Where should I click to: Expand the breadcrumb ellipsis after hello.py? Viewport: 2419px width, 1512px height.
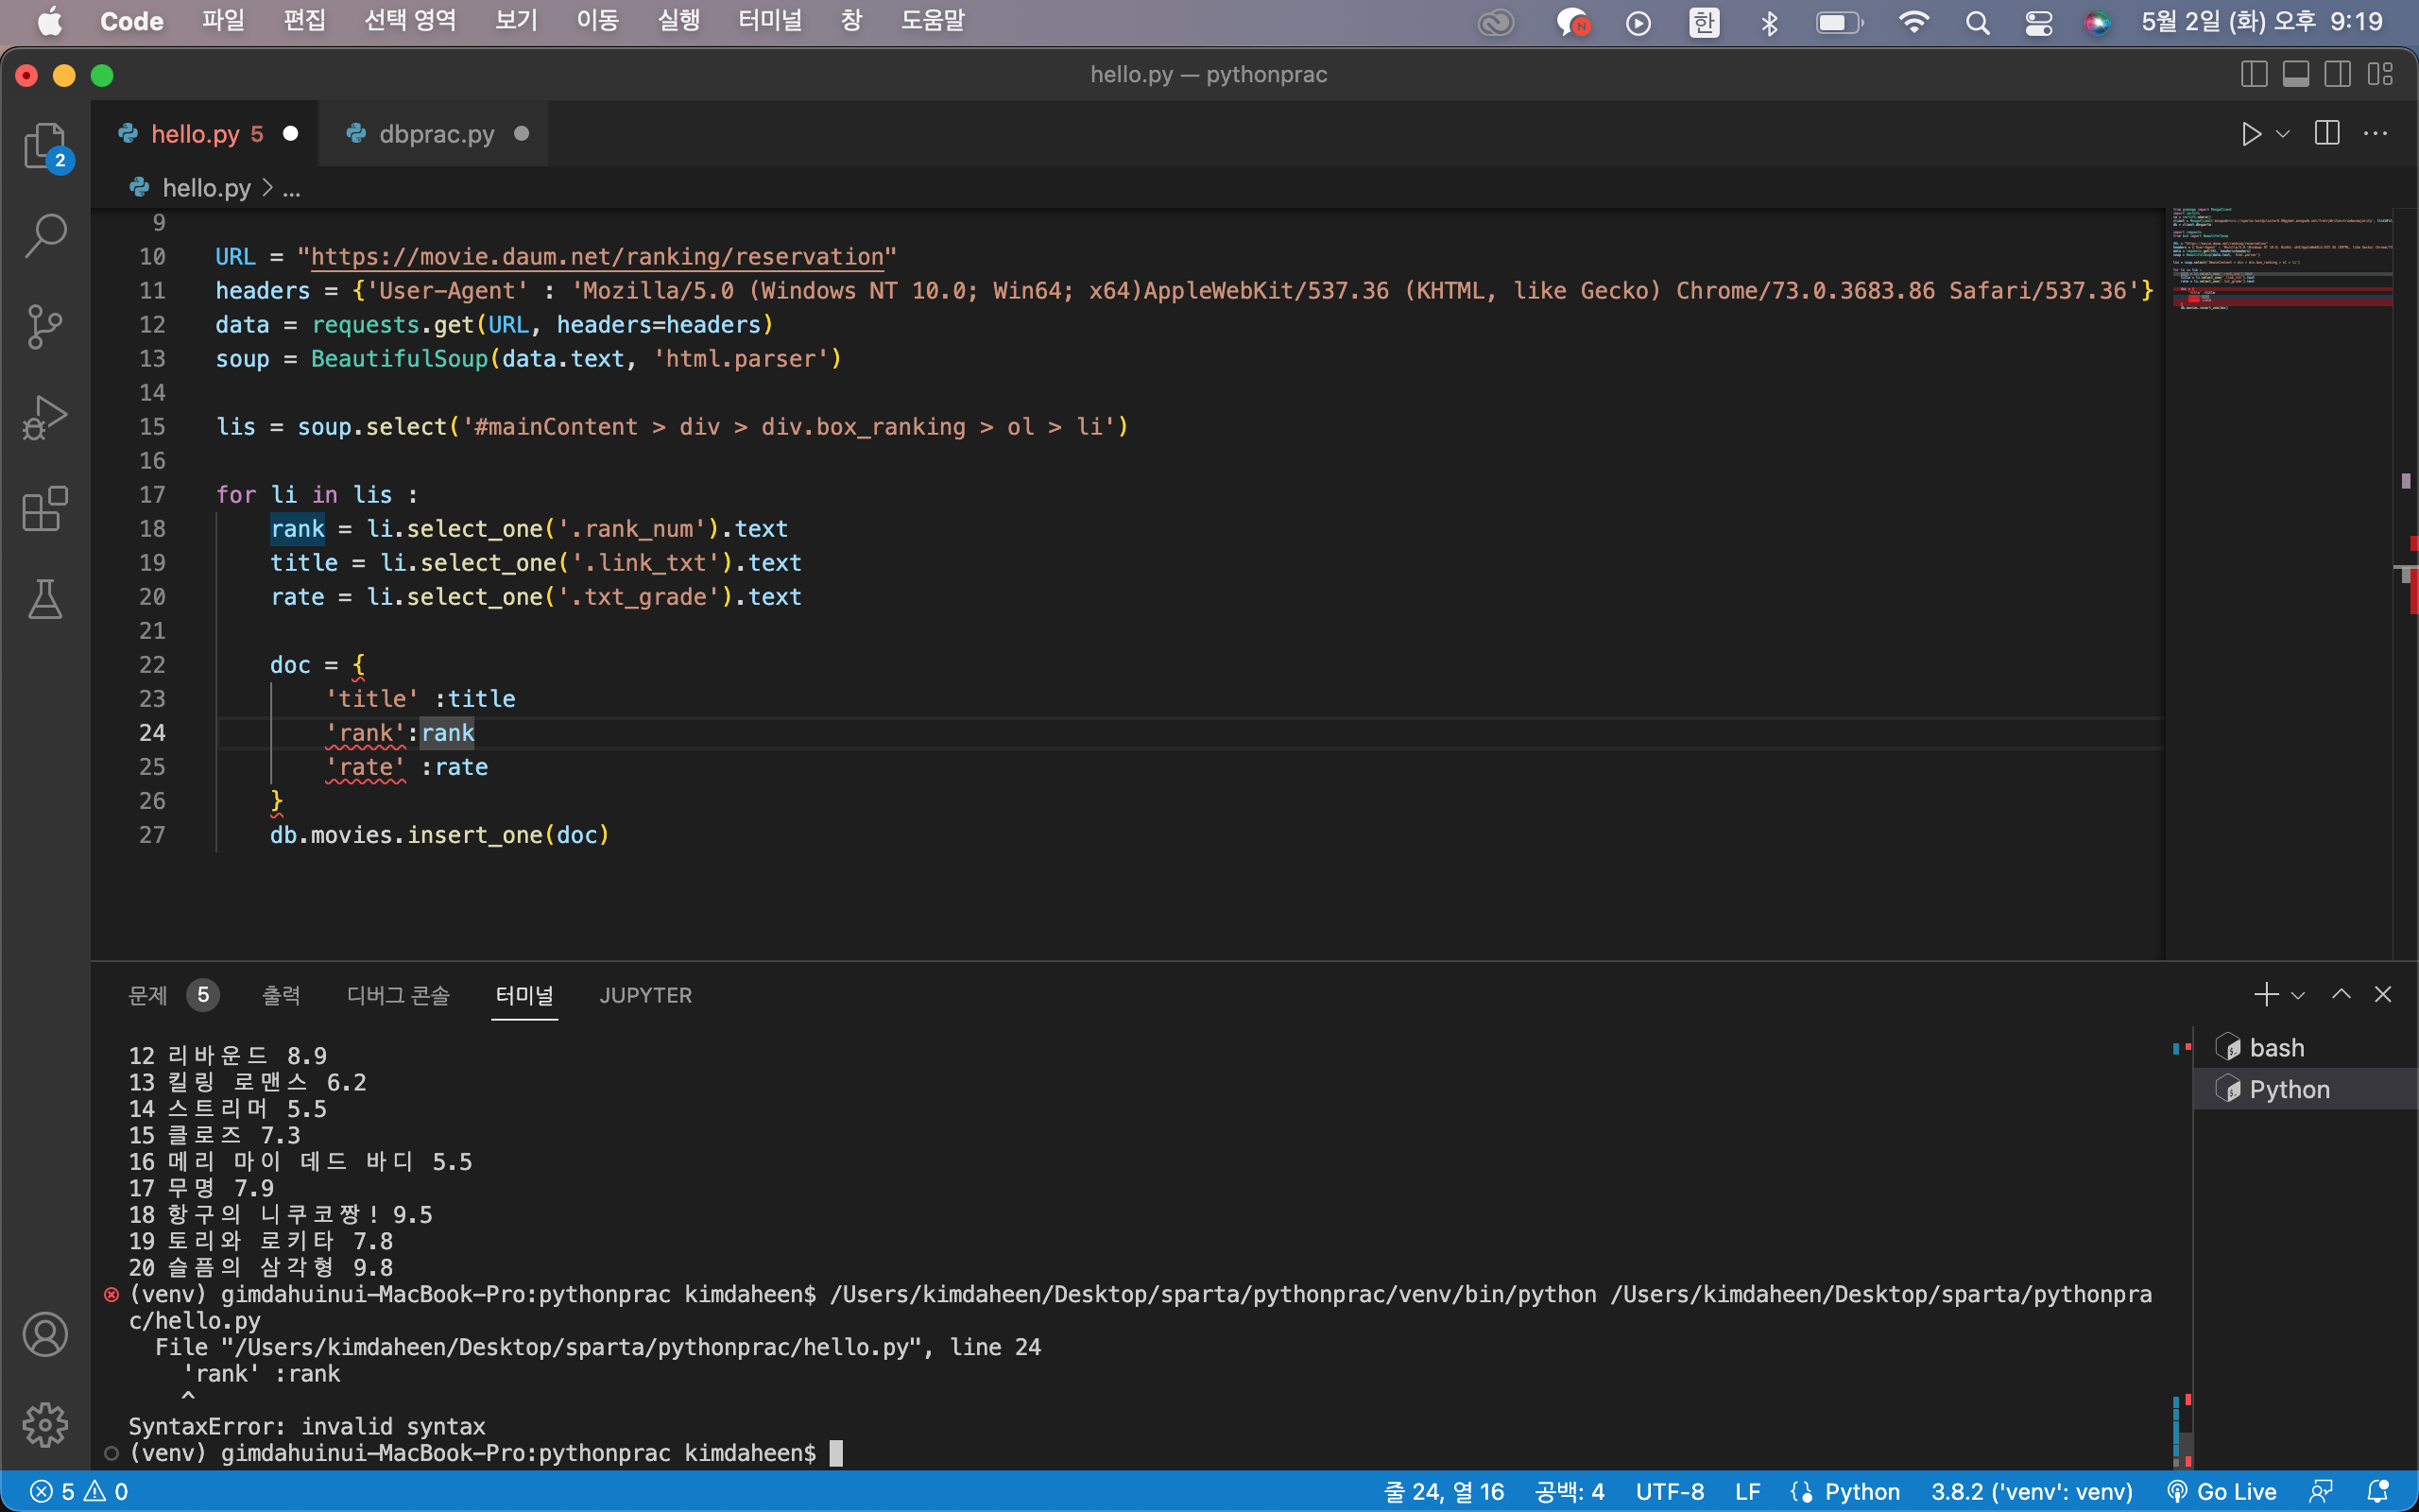[292, 189]
